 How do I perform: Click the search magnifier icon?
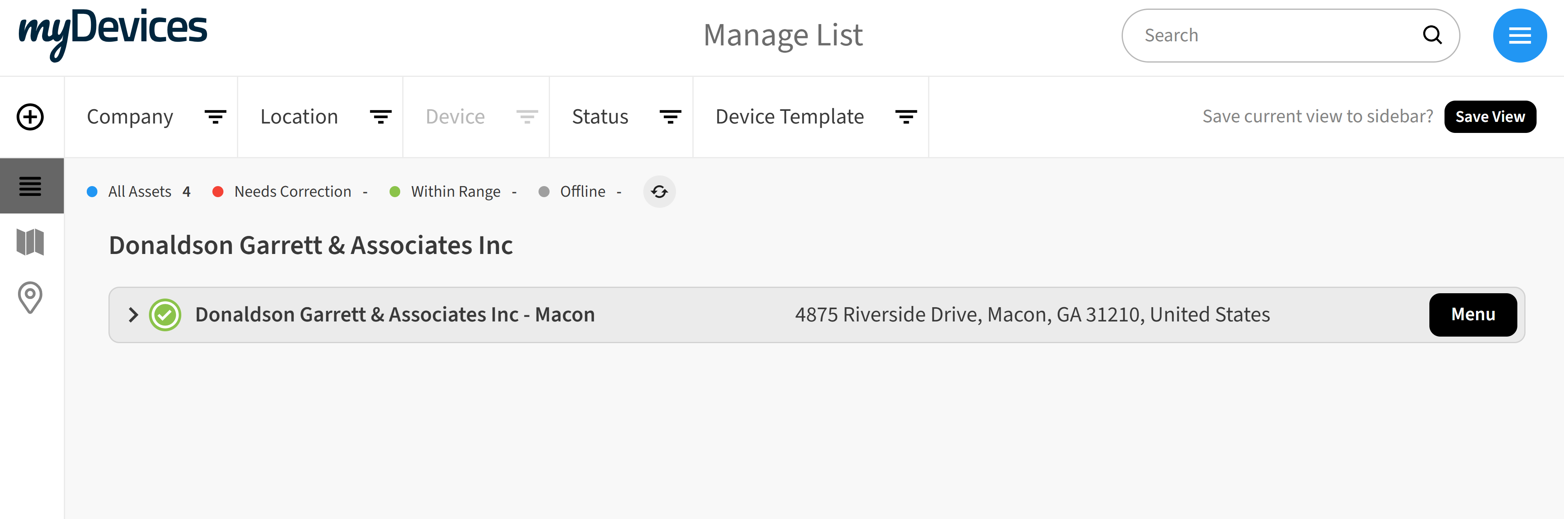(1432, 36)
